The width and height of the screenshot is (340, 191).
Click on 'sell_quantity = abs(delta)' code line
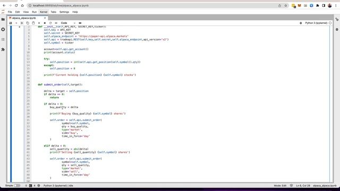[69, 149]
